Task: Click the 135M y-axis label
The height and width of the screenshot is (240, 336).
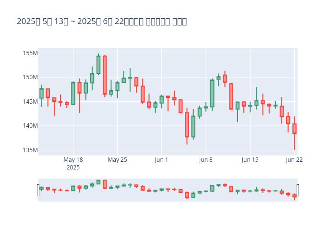Action: [30, 150]
